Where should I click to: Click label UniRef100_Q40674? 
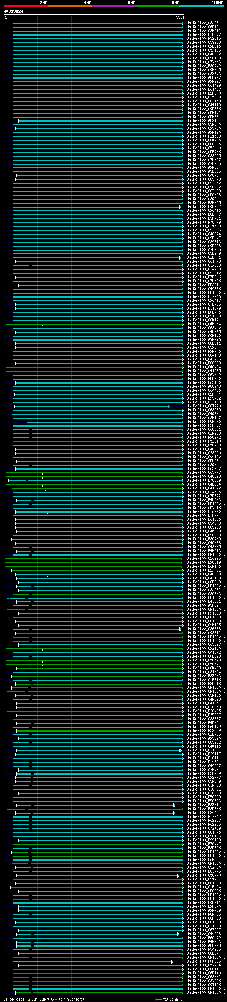[204, 234]
